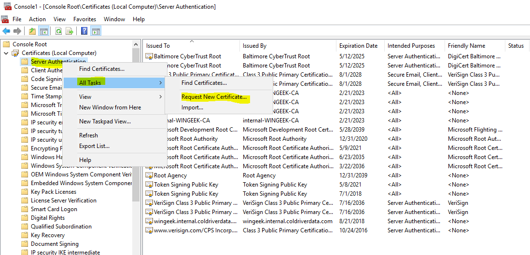Screen dimensions: 530x255
Task: Click the blue Back arrow in toolbar
Action: click(x=6, y=31)
